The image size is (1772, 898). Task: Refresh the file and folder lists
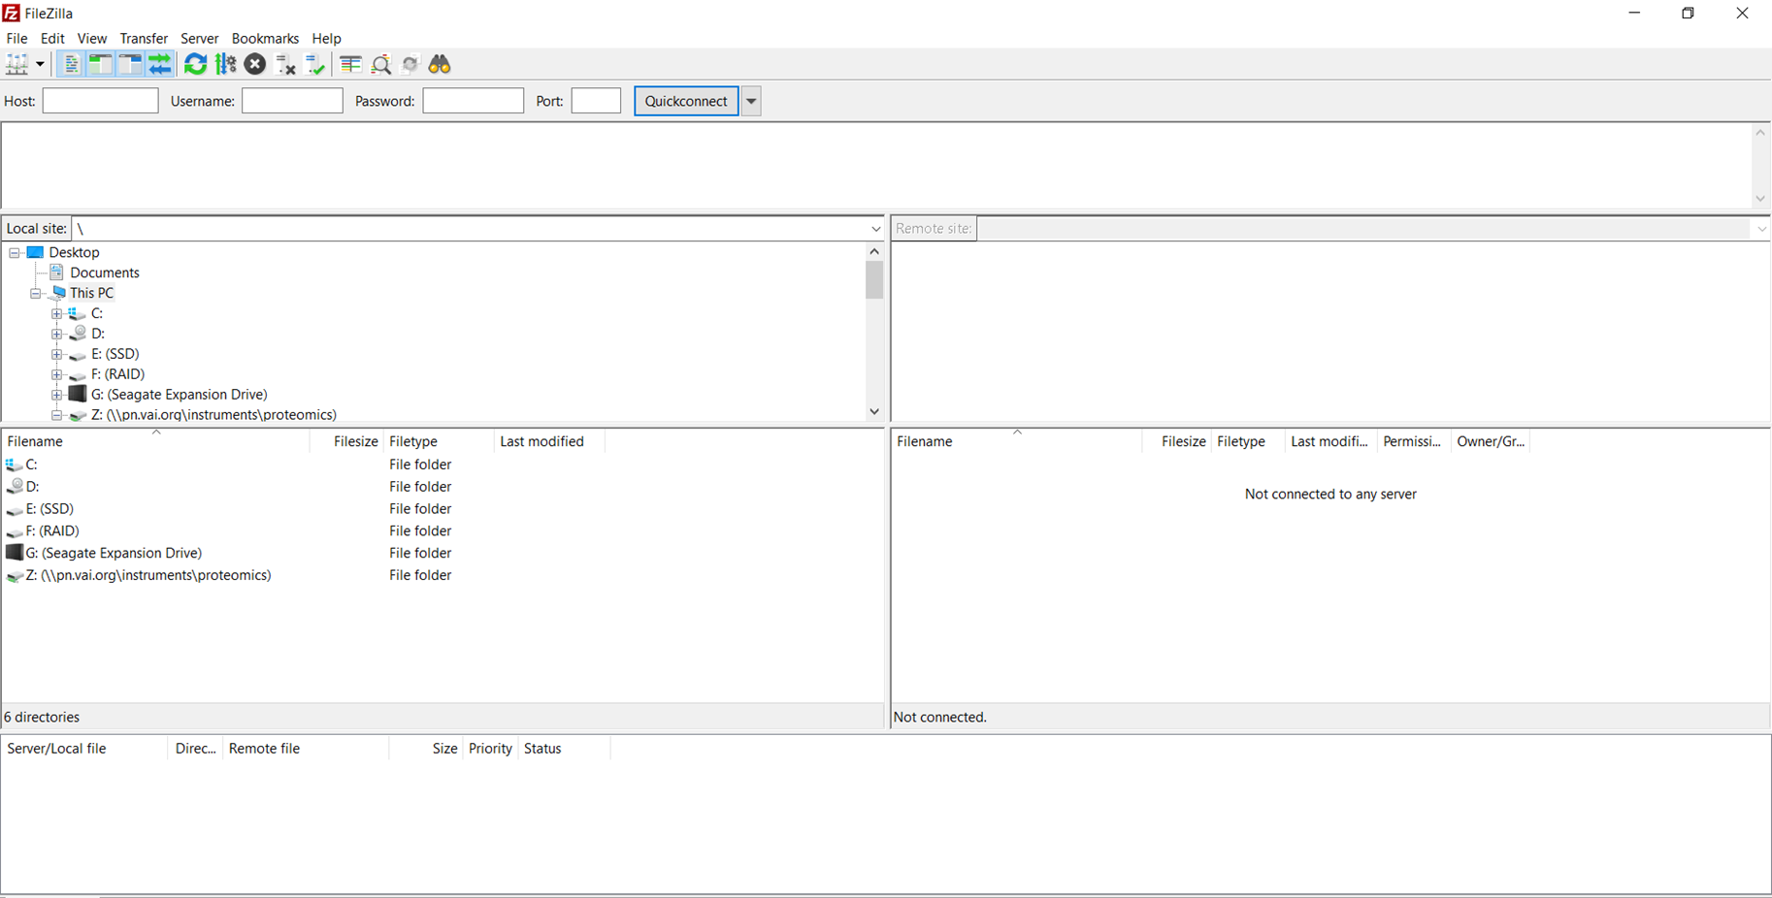tap(195, 64)
